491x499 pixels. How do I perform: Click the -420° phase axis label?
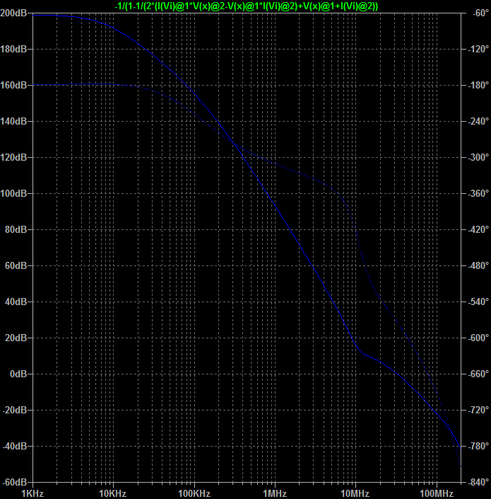click(478, 229)
